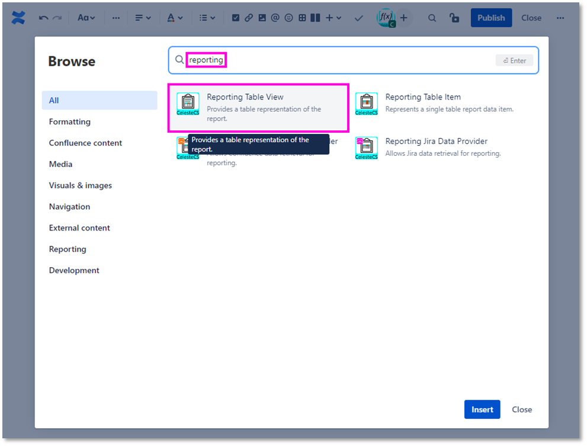Open more formatting options ellipsis
This screenshot has width=587, height=446.
click(x=116, y=18)
